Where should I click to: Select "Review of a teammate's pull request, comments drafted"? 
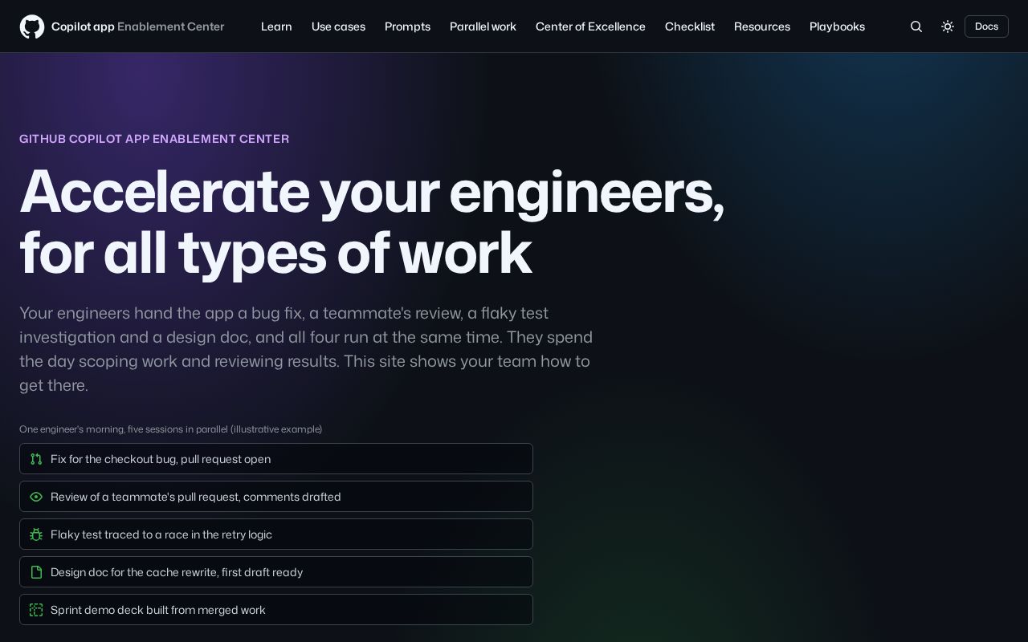click(276, 497)
